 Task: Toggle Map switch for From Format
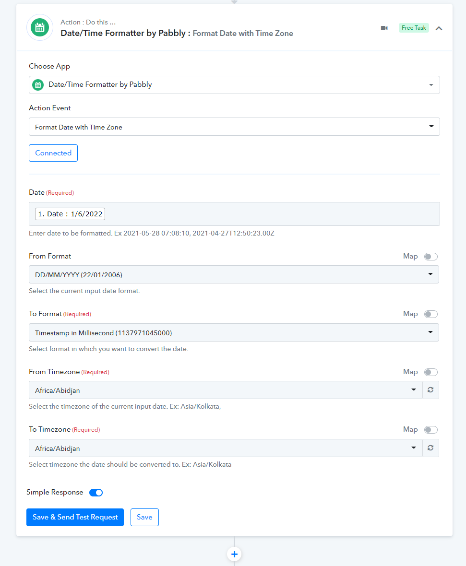[x=430, y=257]
